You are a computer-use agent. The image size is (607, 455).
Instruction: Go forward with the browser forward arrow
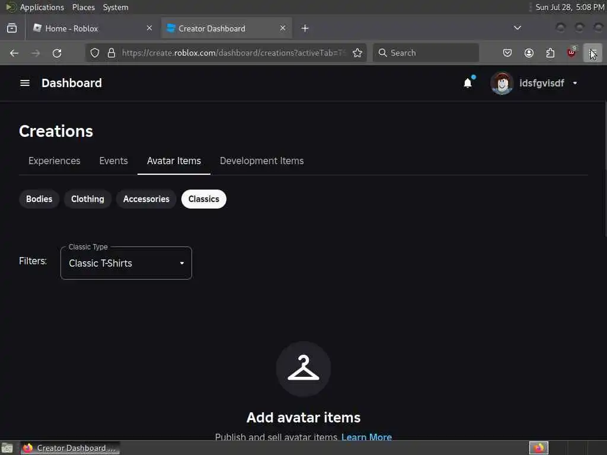tap(36, 53)
